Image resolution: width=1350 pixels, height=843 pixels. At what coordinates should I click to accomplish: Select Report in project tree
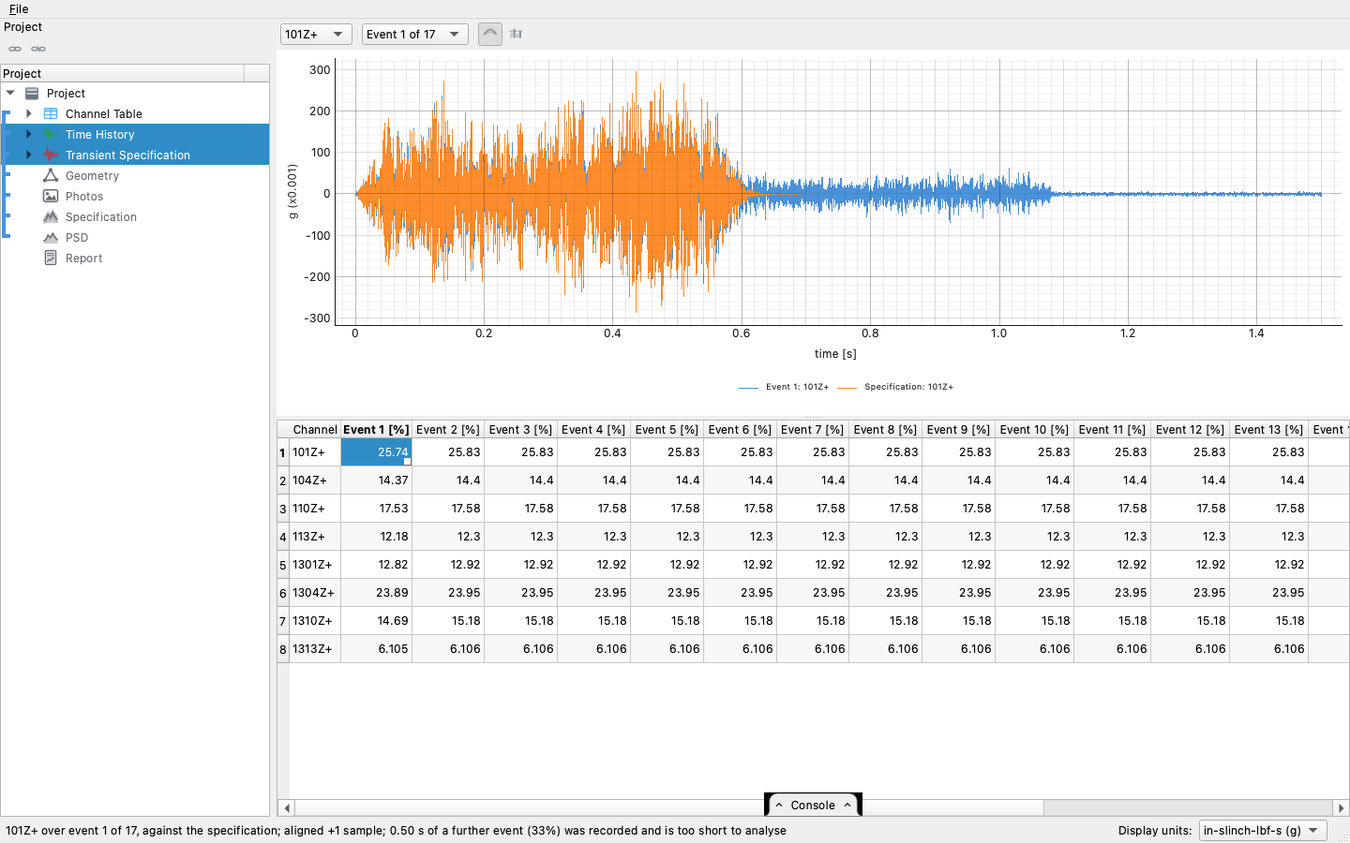(83, 258)
